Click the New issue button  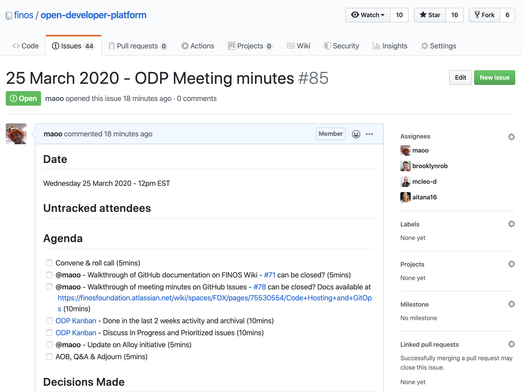coord(494,77)
